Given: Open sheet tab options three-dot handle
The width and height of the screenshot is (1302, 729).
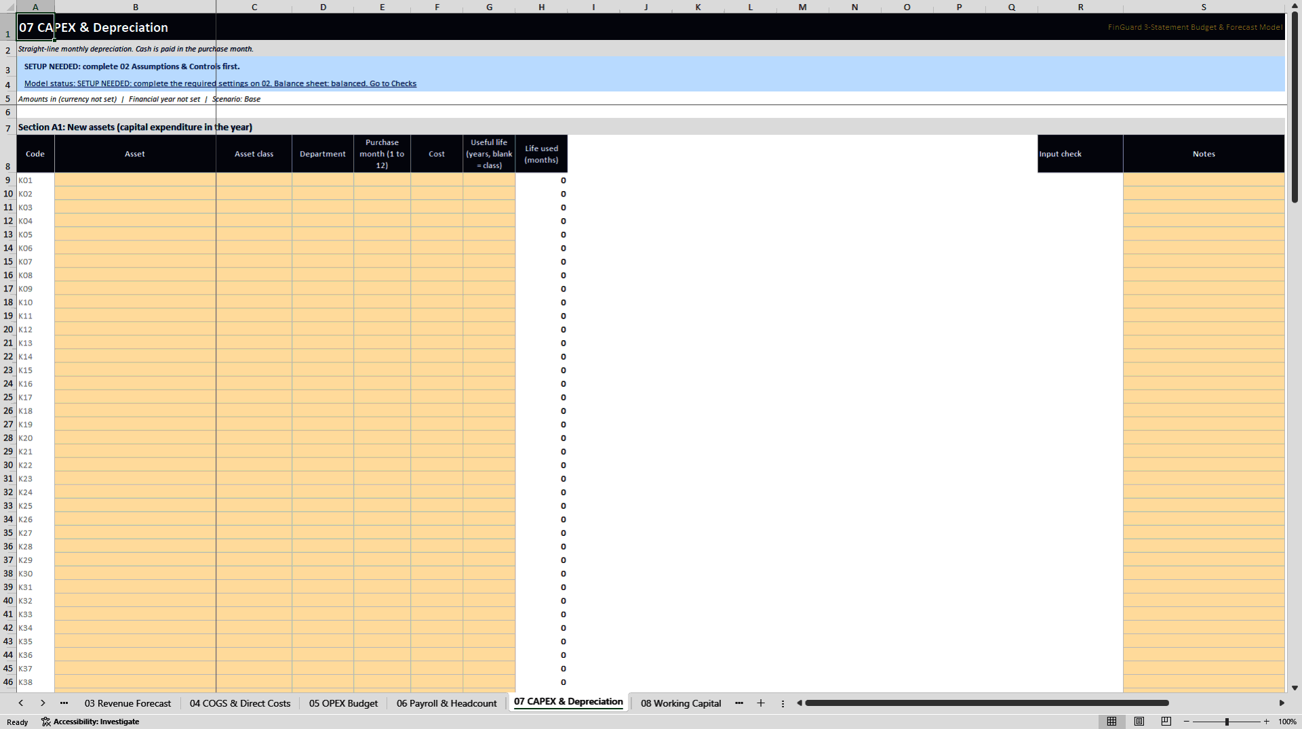Looking at the screenshot, I should pyautogui.click(x=783, y=703).
